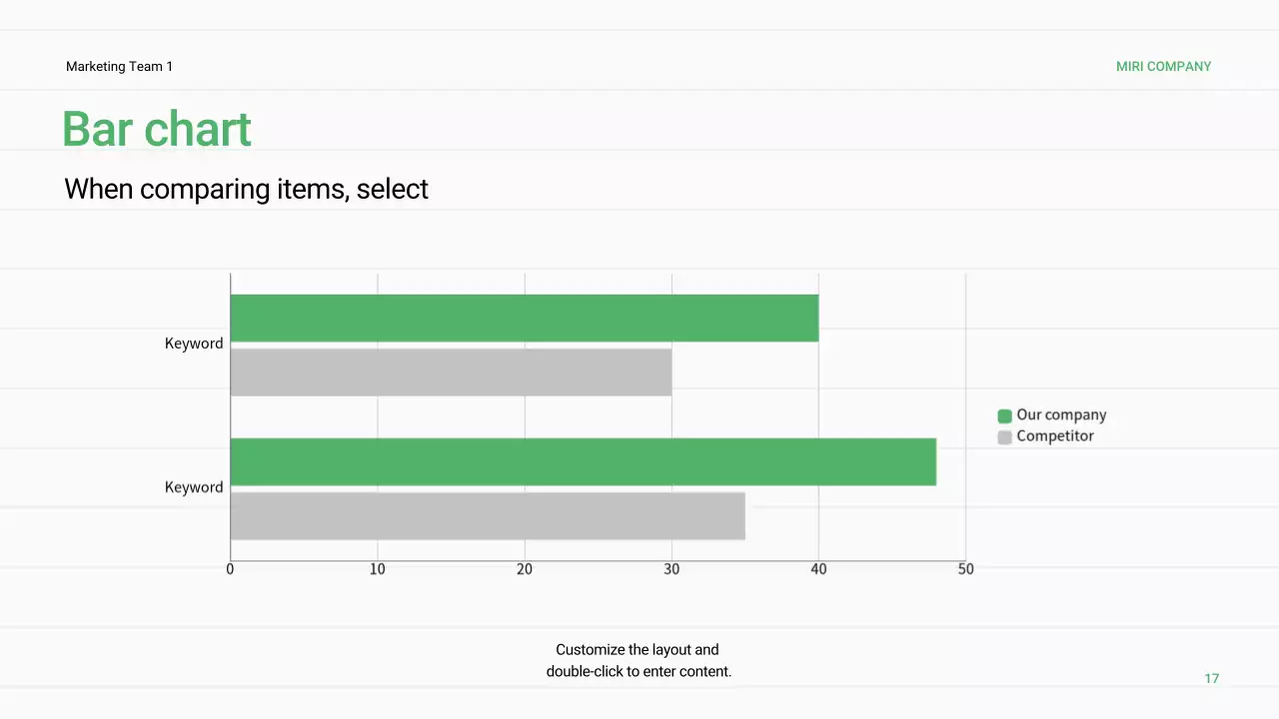Click the 20 tick label on axis
The width and height of the screenshot is (1279, 719).
(525, 569)
